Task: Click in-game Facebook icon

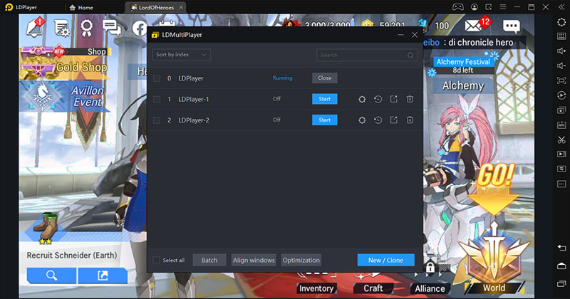Action: point(140,28)
